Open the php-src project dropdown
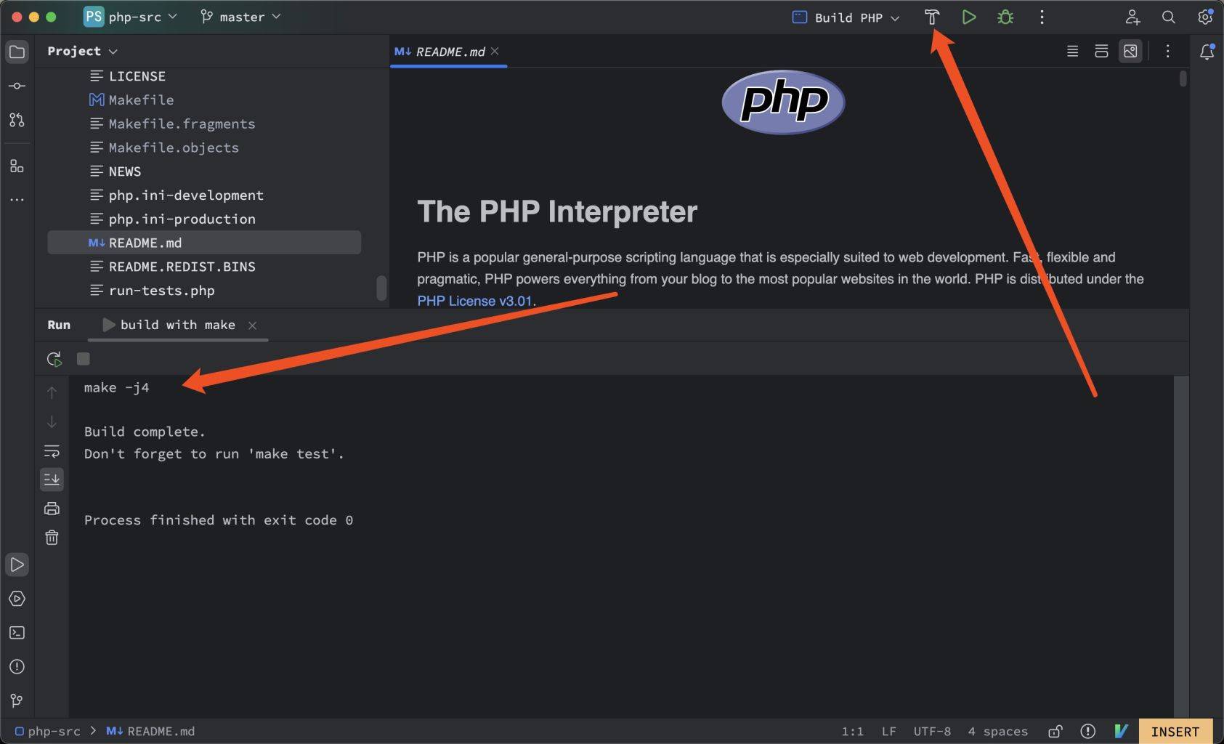Viewport: 1224px width, 744px height. click(131, 17)
